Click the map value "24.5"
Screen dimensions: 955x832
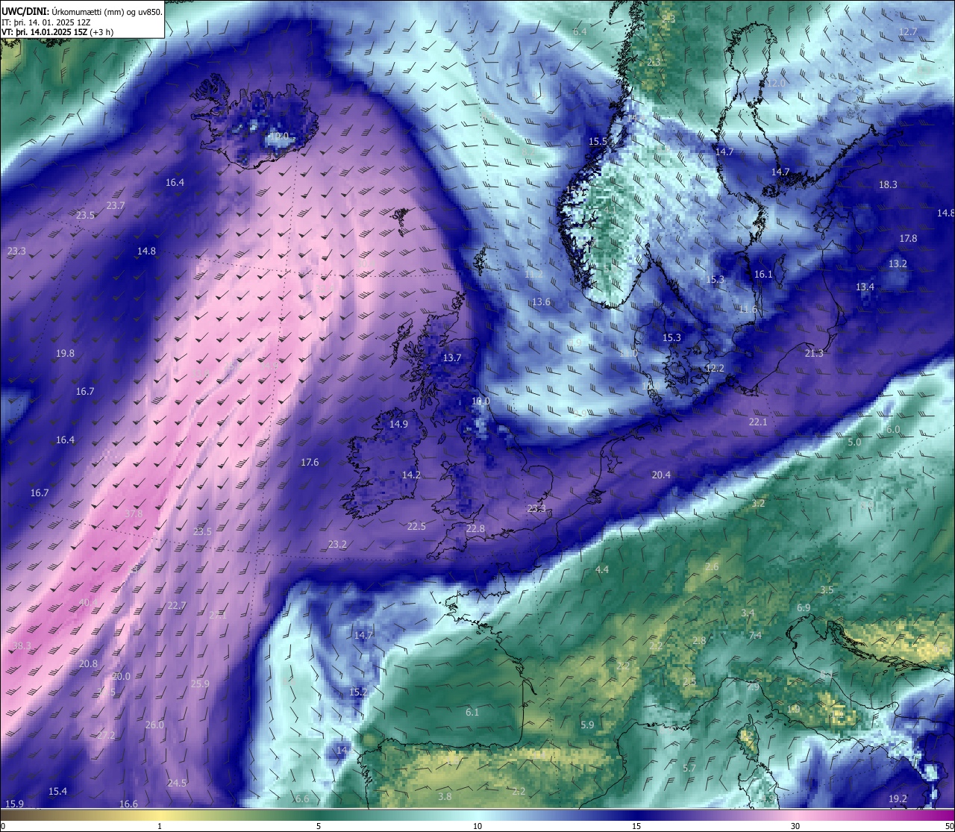tap(177, 783)
